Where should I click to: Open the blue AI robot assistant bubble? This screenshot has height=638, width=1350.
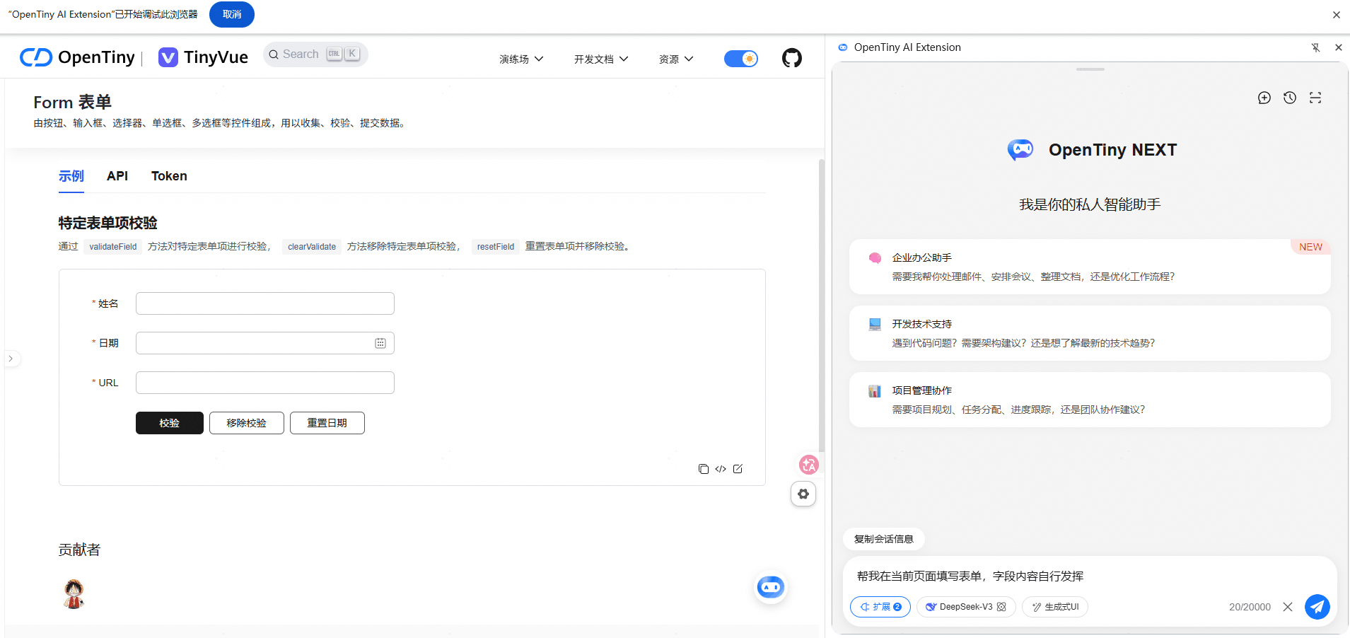771,586
